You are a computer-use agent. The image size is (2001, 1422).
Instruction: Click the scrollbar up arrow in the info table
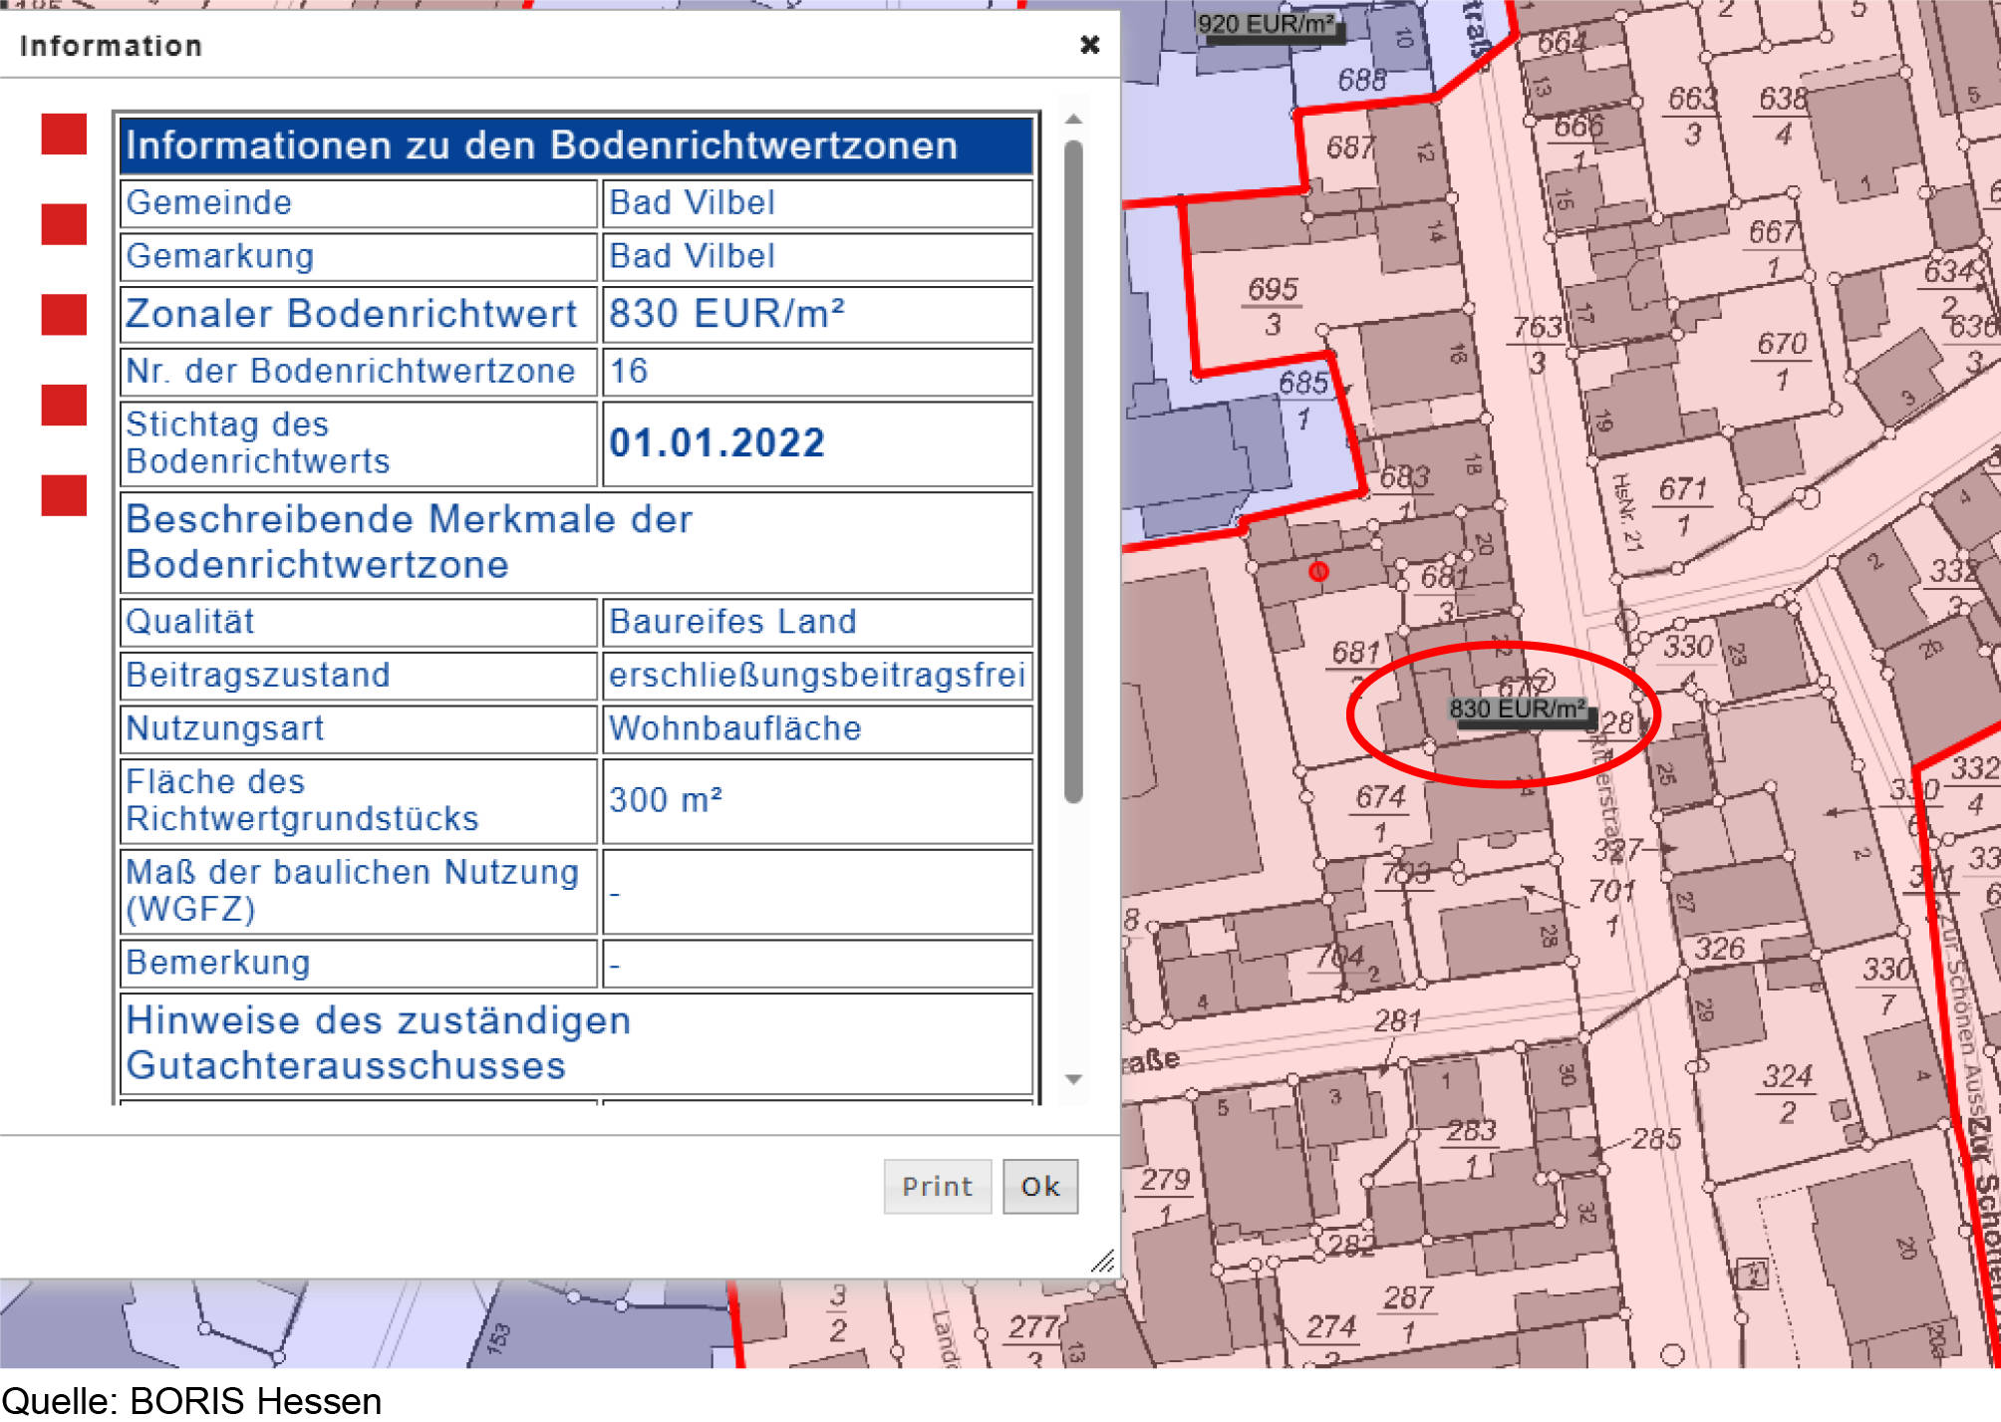[x=1073, y=120]
